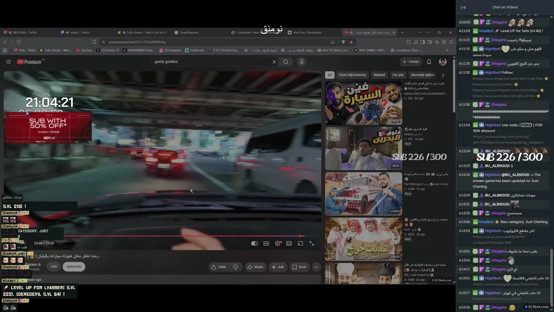Viewport: 554px width, 312px height.
Task: Select the 'Related' filter chip
Action: (379, 75)
